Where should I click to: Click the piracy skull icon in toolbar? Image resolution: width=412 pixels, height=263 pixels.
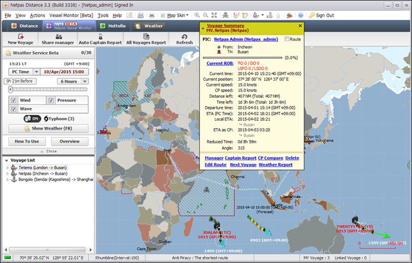pyautogui.click(x=226, y=15)
